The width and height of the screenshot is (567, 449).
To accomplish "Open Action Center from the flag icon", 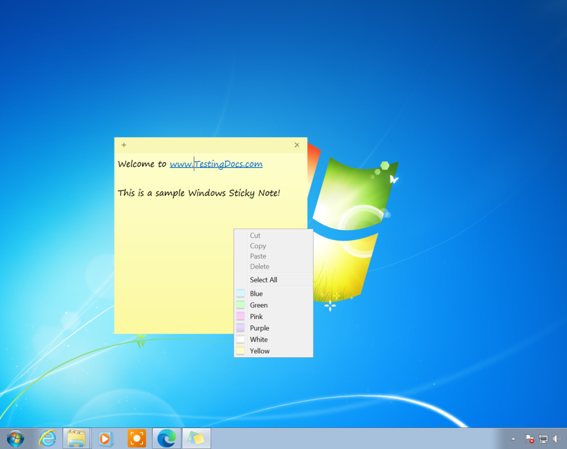I will coord(530,438).
